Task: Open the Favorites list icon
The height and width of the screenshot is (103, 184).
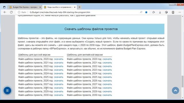Action: [154, 12]
